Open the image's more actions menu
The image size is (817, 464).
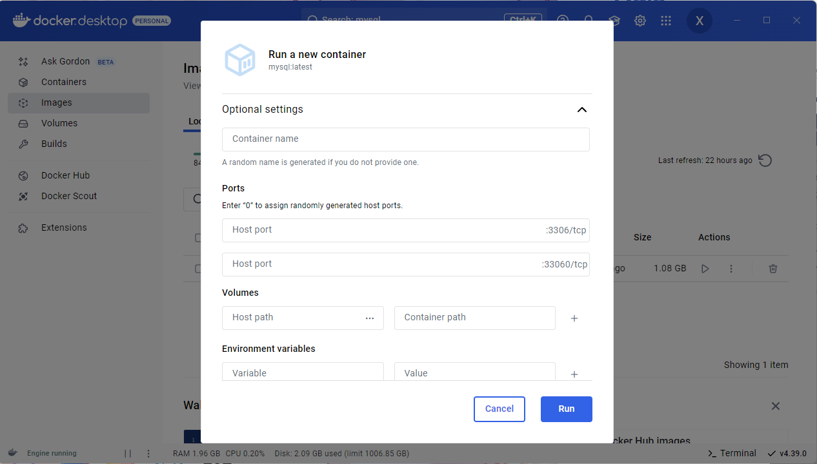point(731,268)
